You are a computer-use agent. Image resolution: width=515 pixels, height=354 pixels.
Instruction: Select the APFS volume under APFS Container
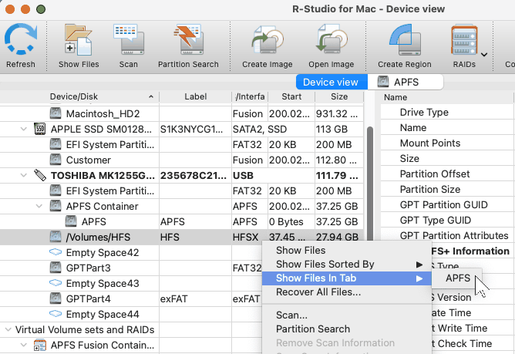coord(94,222)
